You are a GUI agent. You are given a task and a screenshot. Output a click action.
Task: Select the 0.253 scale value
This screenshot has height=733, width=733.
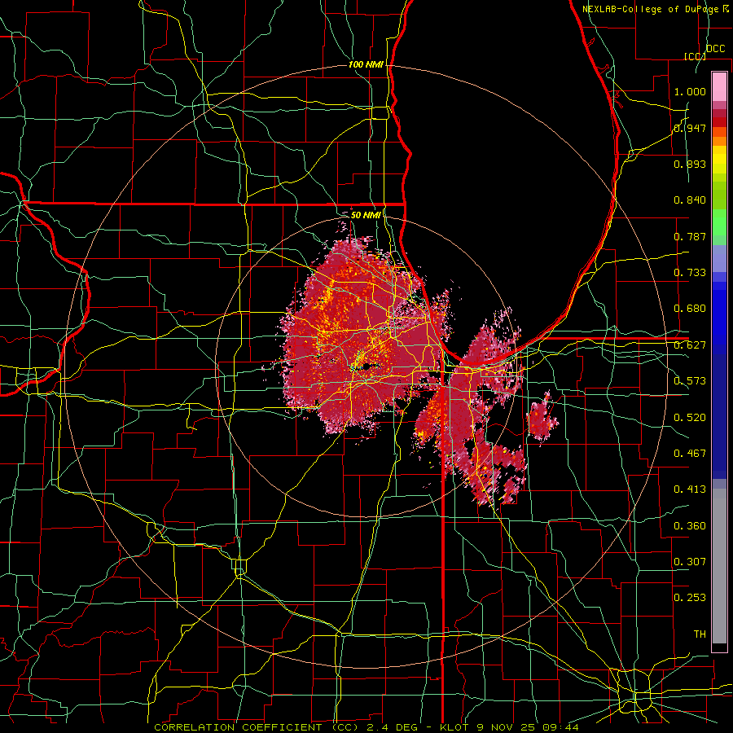(x=690, y=598)
